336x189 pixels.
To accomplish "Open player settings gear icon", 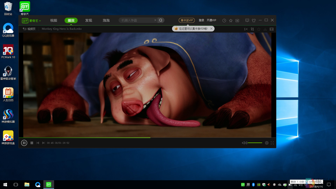I will point(267,143).
